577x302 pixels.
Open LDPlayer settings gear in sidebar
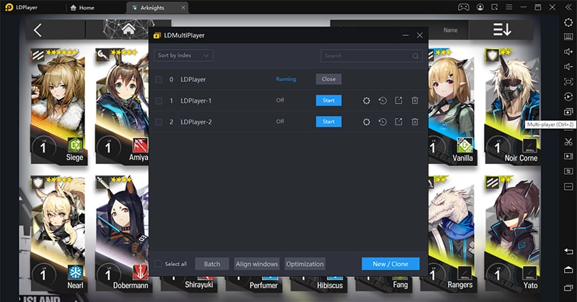[x=568, y=22]
